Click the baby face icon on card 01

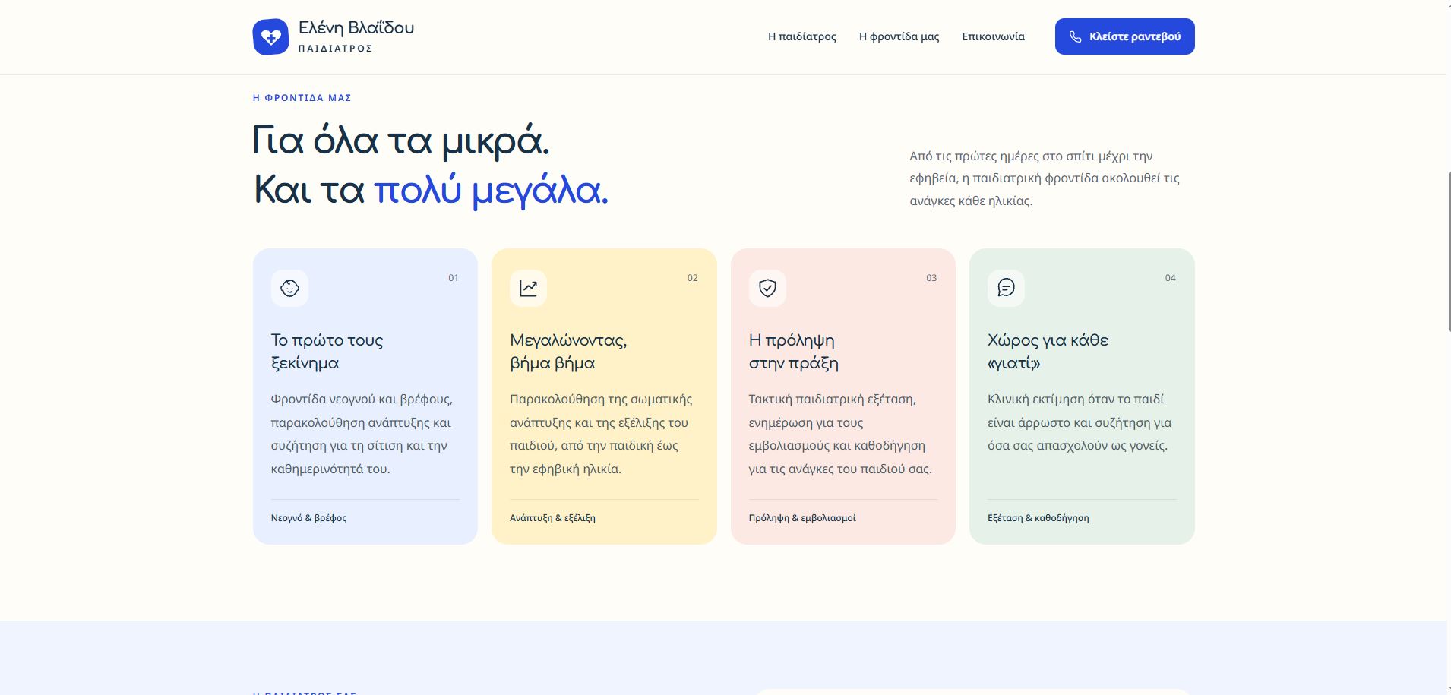289,288
